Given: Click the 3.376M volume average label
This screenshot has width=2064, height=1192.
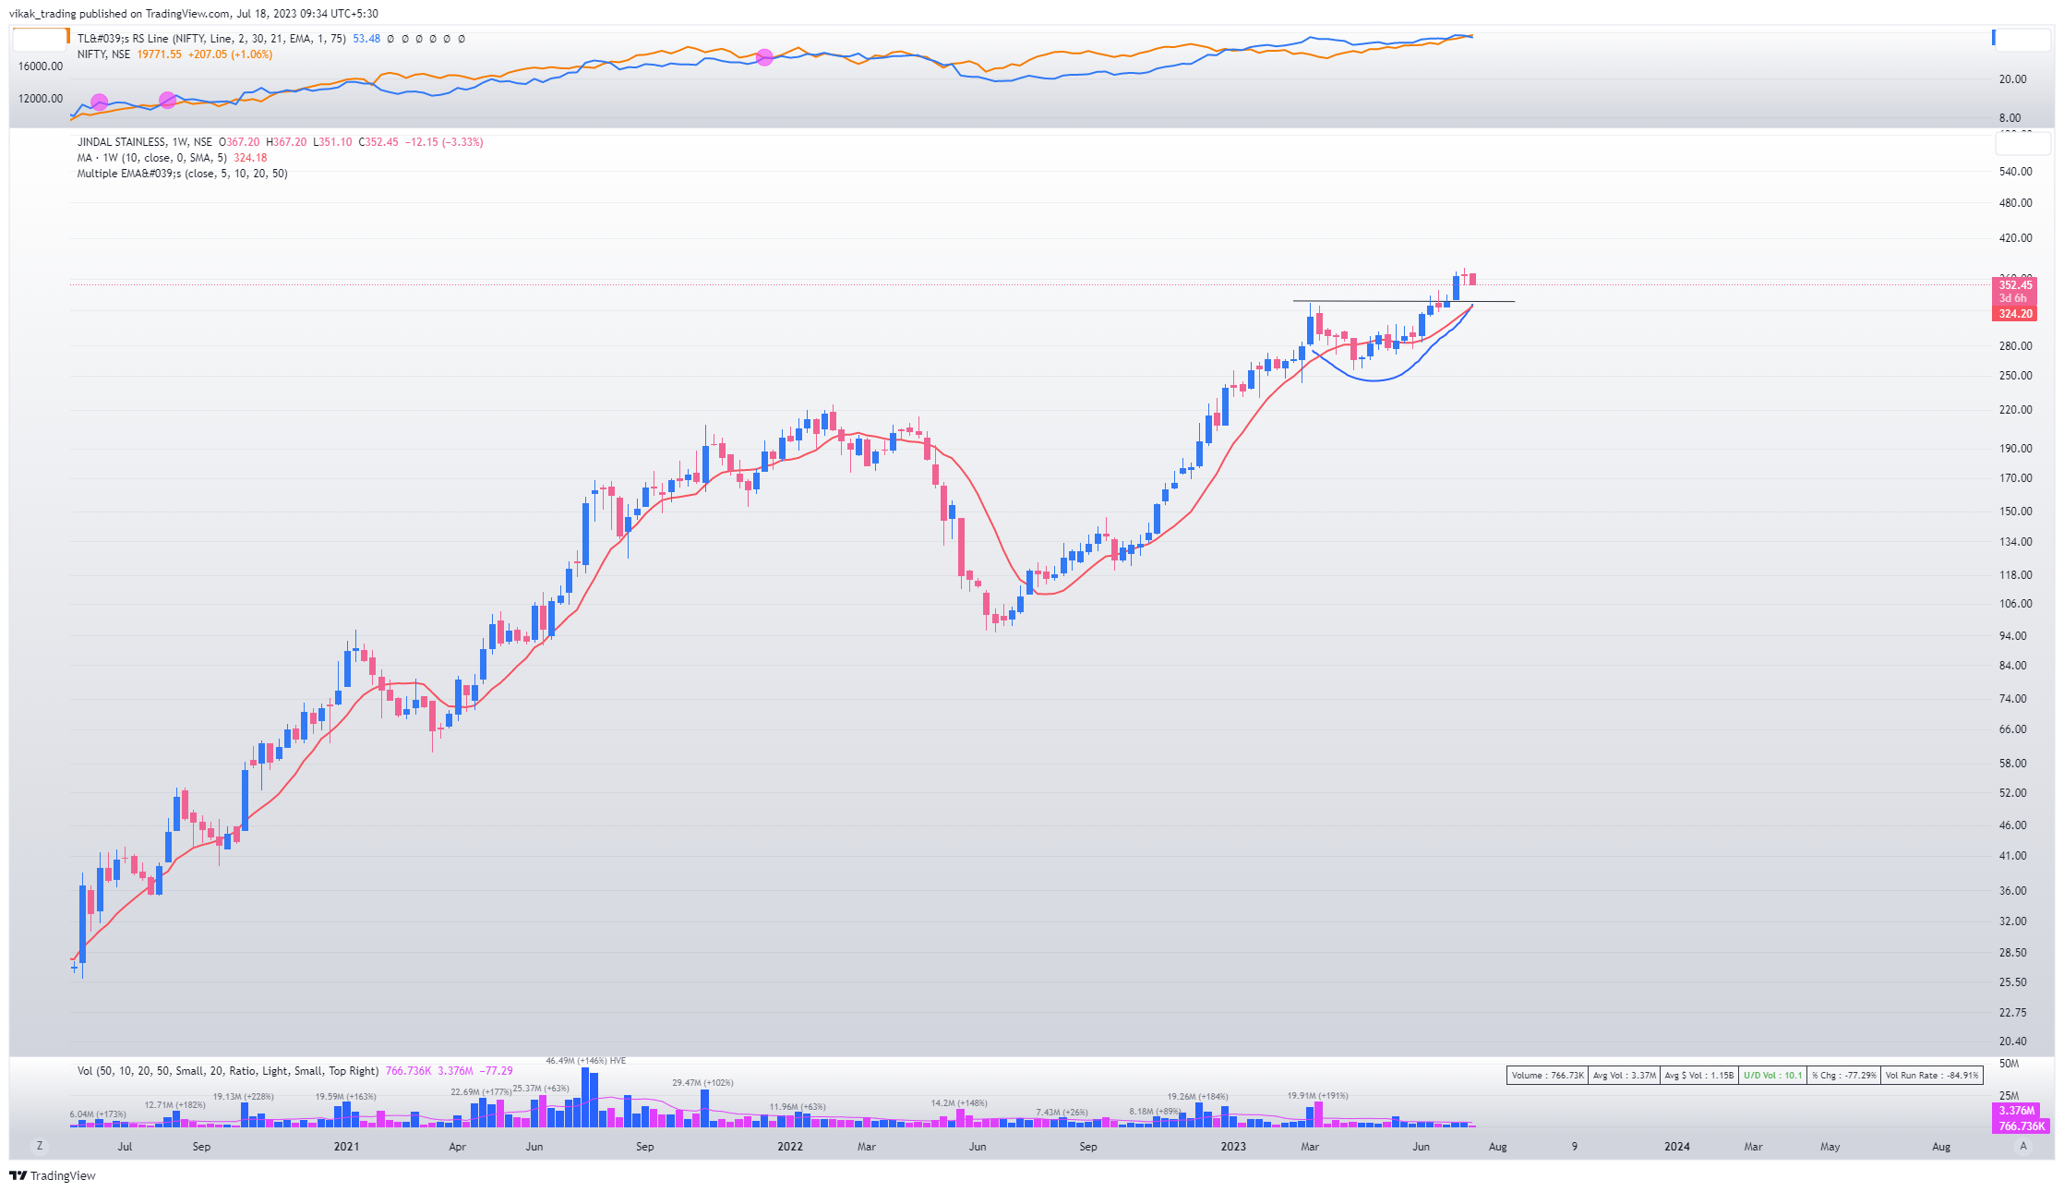Looking at the screenshot, I should tap(2017, 1111).
